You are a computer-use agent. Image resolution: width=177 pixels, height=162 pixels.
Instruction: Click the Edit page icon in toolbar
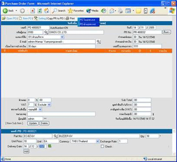point(128,11)
